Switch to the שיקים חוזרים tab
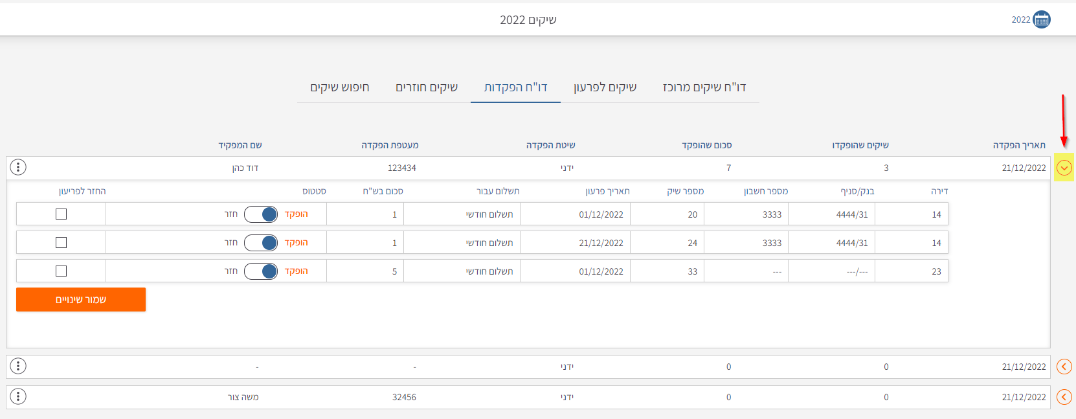Viewport: 1076px width, 419px height. coord(427,87)
